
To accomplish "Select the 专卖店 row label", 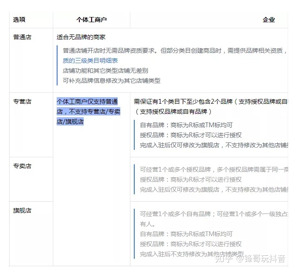I will pos(22,166).
